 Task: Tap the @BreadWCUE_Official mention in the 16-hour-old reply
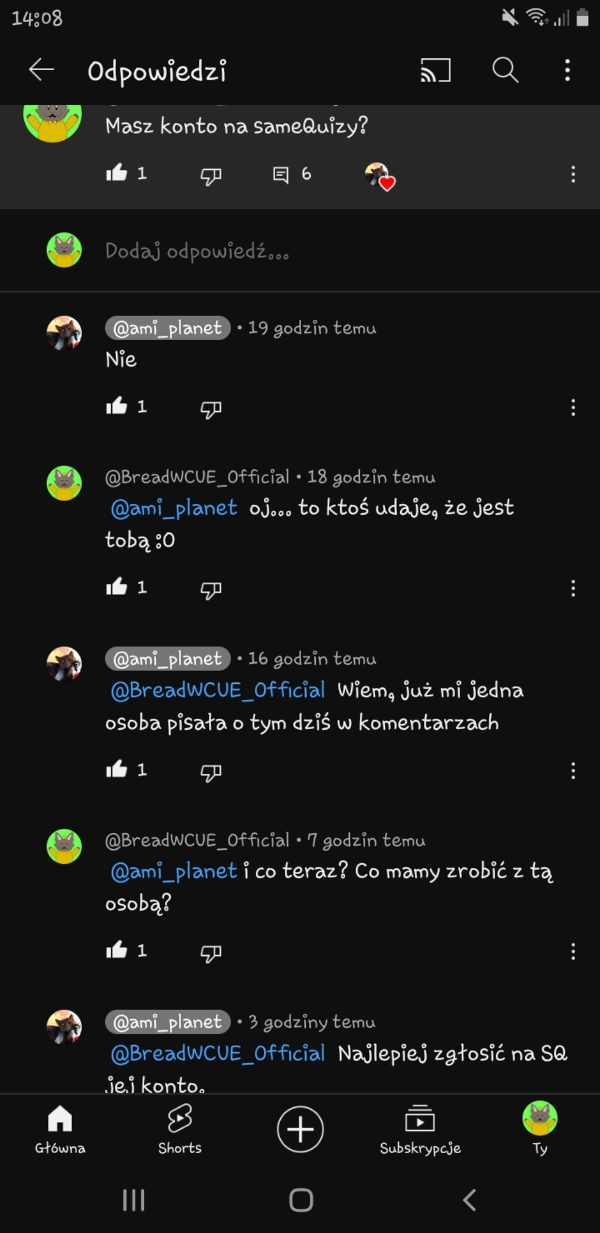tap(218, 690)
